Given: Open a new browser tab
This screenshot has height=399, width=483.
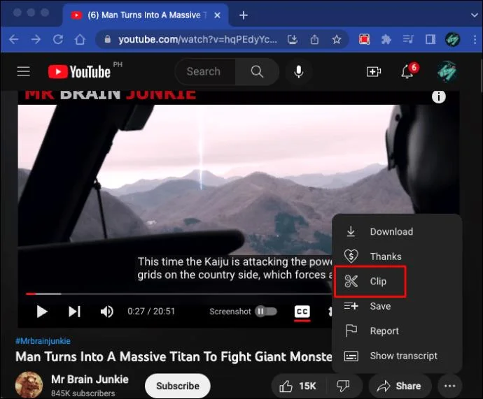Looking at the screenshot, I should point(244,15).
